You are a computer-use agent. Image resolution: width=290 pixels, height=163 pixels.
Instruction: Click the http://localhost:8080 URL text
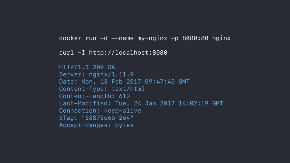point(128,53)
